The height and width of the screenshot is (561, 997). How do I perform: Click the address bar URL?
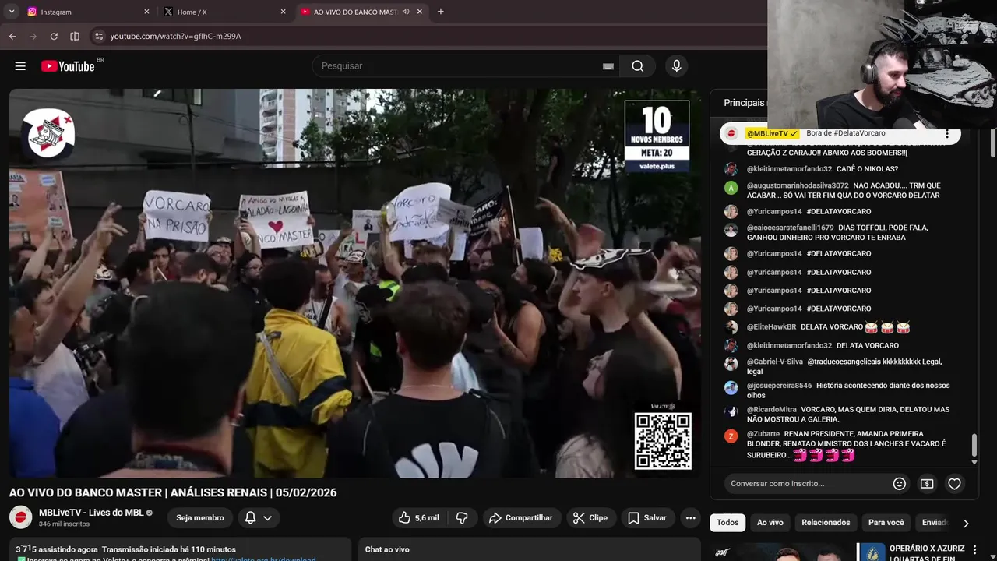pyautogui.click(x=175, y=36)
